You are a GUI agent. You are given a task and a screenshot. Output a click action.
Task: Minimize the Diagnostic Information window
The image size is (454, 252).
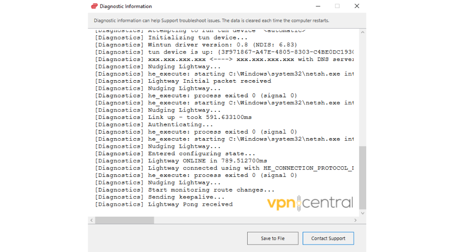click(x=318, y=6)
